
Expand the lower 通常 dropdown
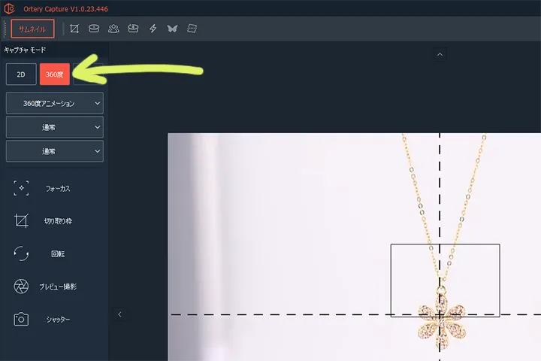[x=54, y=151]
